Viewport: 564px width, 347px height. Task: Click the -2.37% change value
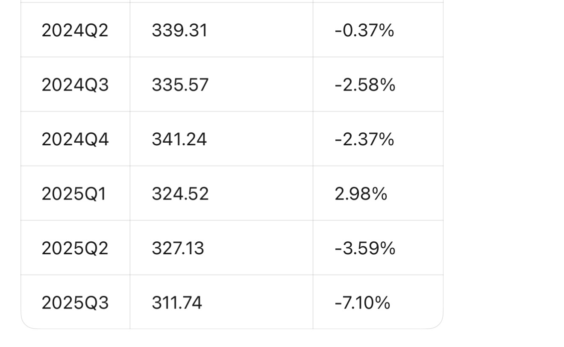pos(364,139)
